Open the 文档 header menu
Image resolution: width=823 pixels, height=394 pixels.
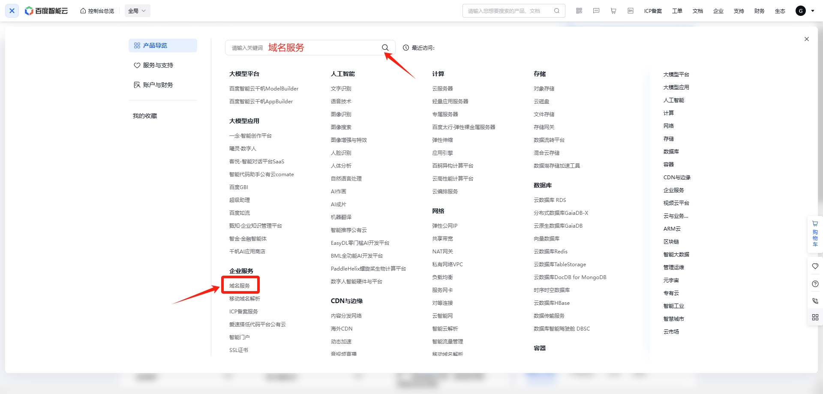pyautogui.click(x=698, y=11)
